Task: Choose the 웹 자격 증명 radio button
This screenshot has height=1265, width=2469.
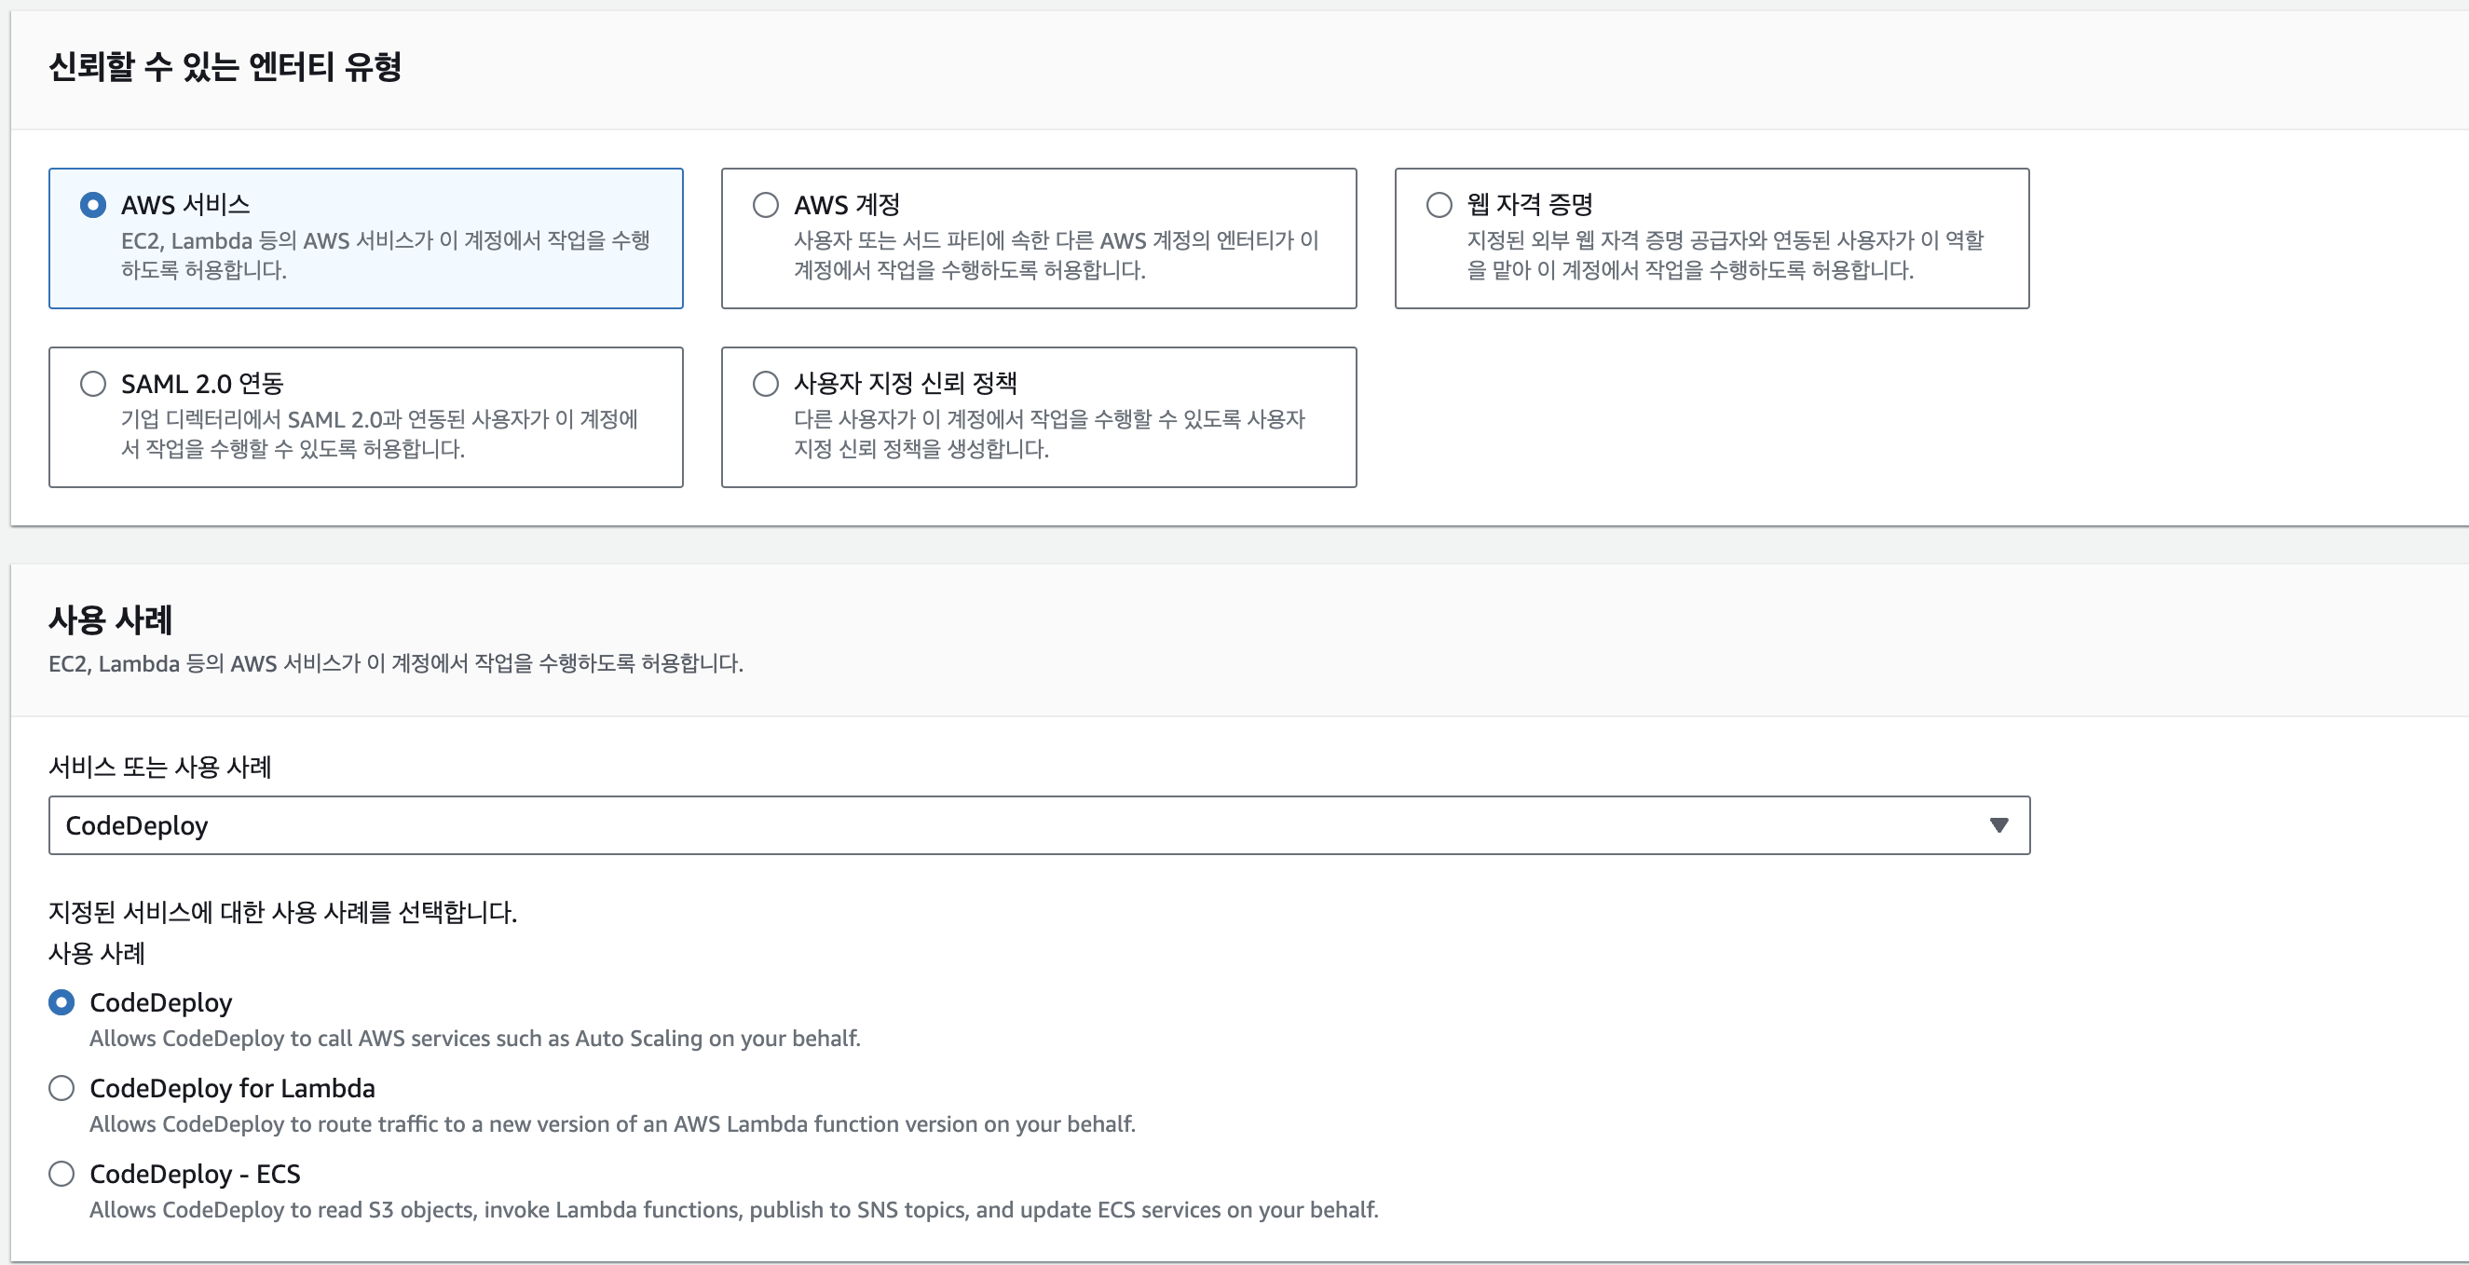Action: [x=1439, y=204]
